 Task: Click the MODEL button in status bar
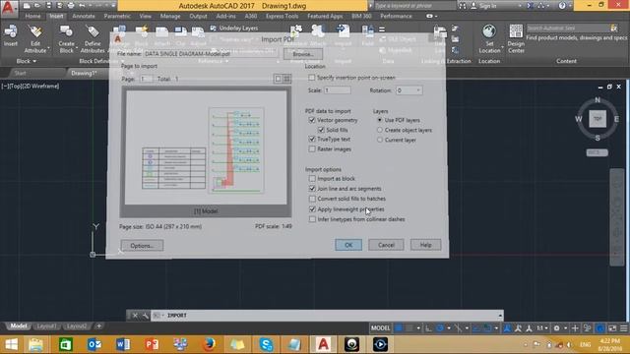[380, 327]
